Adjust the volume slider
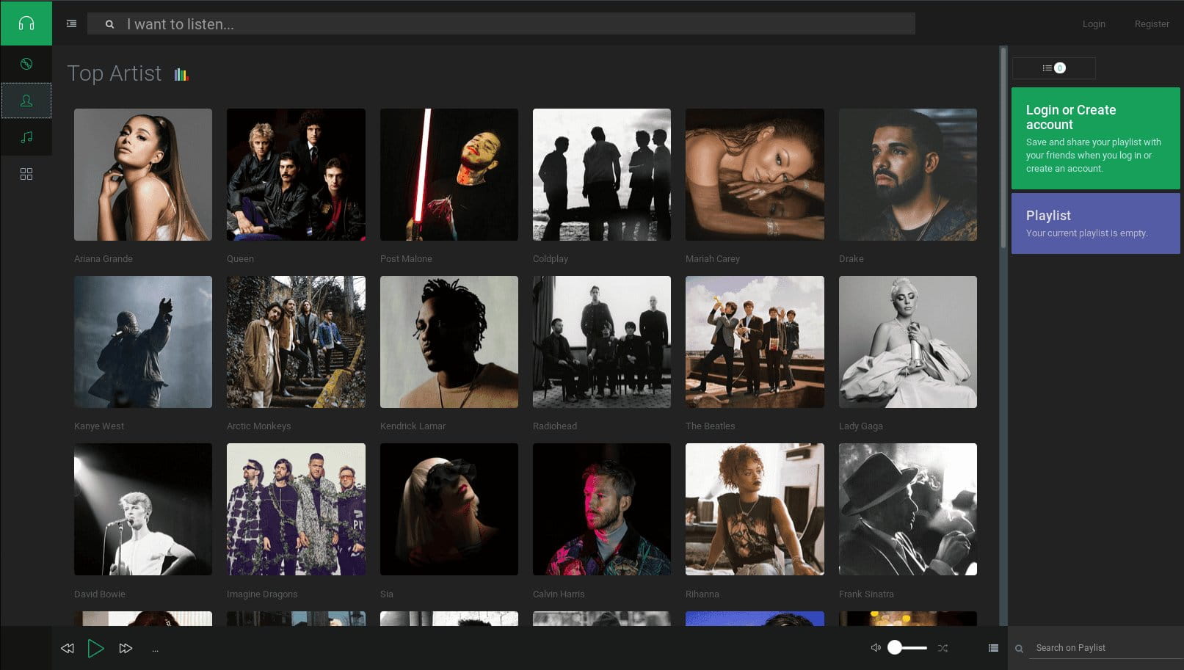 tap(907, 647)
